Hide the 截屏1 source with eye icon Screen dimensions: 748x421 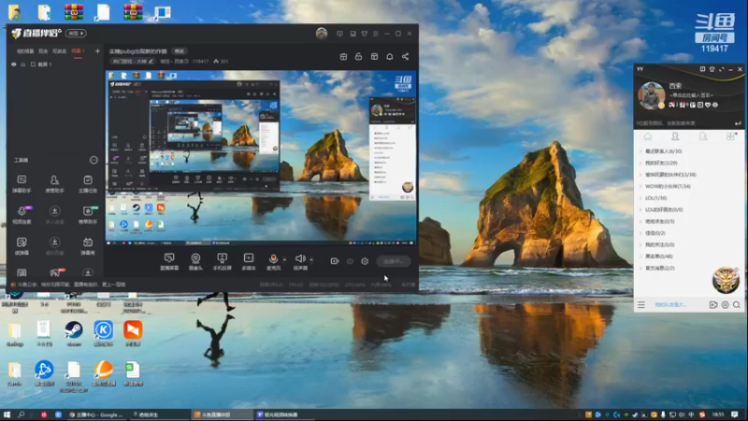tap(14, 64)
